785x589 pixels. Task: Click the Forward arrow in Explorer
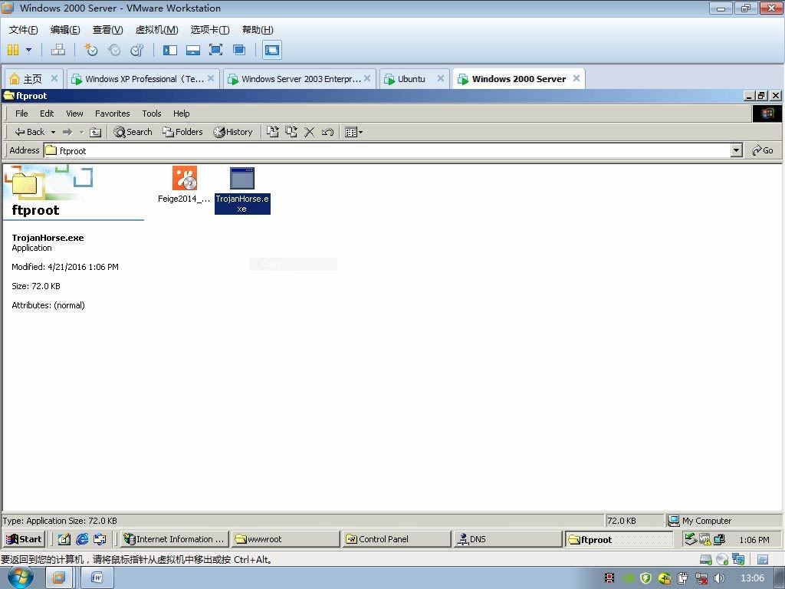pos(67,132)
